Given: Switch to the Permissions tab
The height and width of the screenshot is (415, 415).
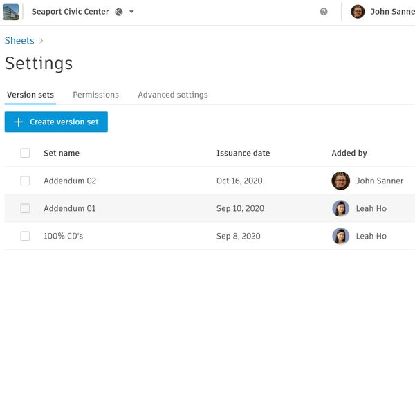Looking at the screenshot, I should pos(95,95).
